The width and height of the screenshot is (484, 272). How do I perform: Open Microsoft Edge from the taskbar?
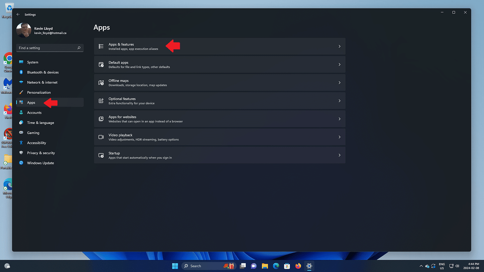276,266
